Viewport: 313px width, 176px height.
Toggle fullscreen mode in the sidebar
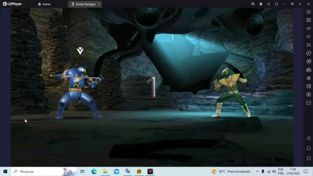[309, 45]
